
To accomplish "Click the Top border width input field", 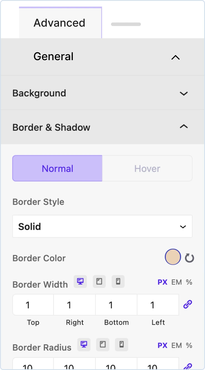I will [x=33, y=305].
